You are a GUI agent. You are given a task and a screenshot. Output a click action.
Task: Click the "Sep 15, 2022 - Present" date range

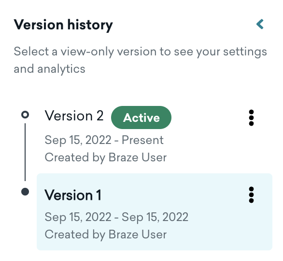pos(104,140)
